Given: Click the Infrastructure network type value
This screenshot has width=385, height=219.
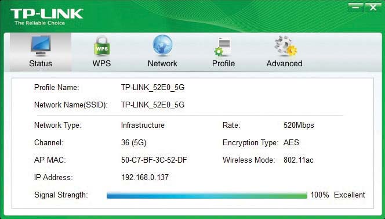Looking at the screenshot, I should pyautogui.click(x=143, y=125).
